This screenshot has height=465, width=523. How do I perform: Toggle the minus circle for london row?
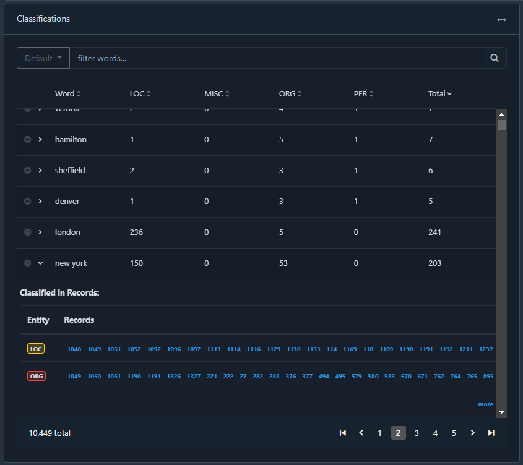[x=27, y=232]
